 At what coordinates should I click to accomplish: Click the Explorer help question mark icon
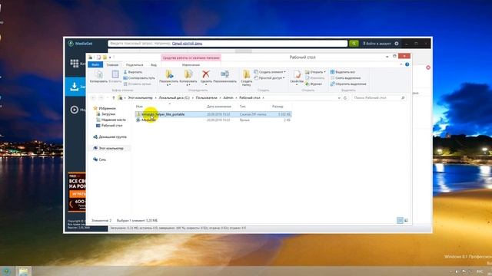(407, 64)
